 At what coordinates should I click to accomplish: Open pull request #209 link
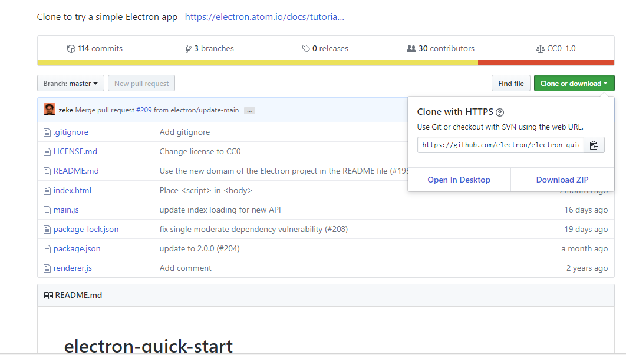click(144, 110)
